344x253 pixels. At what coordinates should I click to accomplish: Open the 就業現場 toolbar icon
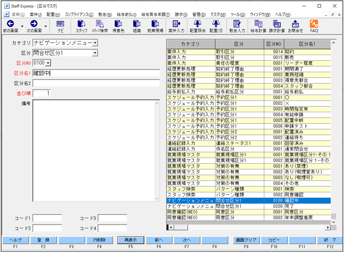[155, 26]
